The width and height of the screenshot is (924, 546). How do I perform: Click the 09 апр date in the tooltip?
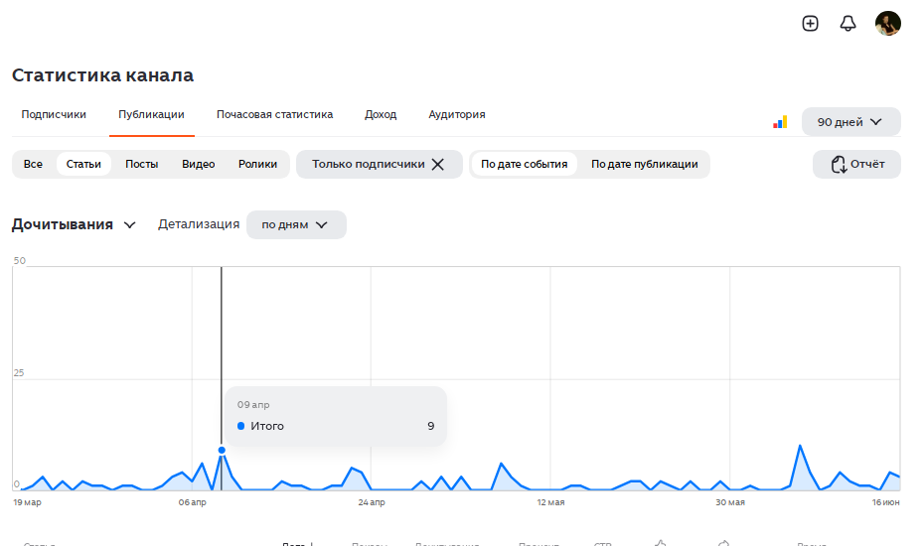(x=253, y=405)
